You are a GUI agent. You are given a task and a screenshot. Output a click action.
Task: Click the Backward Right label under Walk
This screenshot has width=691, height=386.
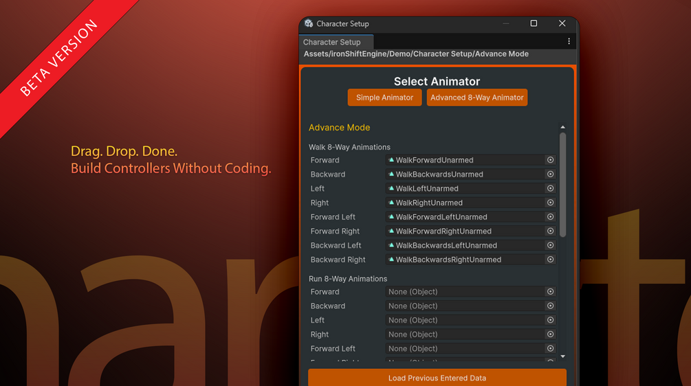(338, 260)
